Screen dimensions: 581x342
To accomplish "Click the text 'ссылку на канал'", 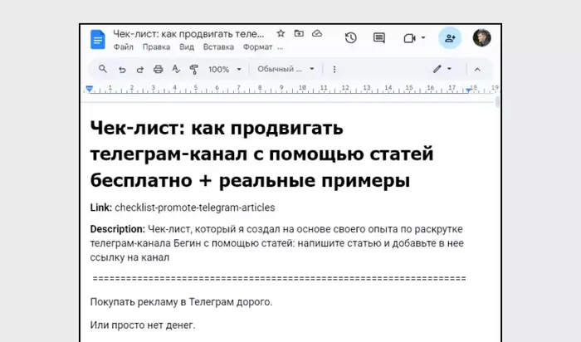I will [x=129, y=257].
